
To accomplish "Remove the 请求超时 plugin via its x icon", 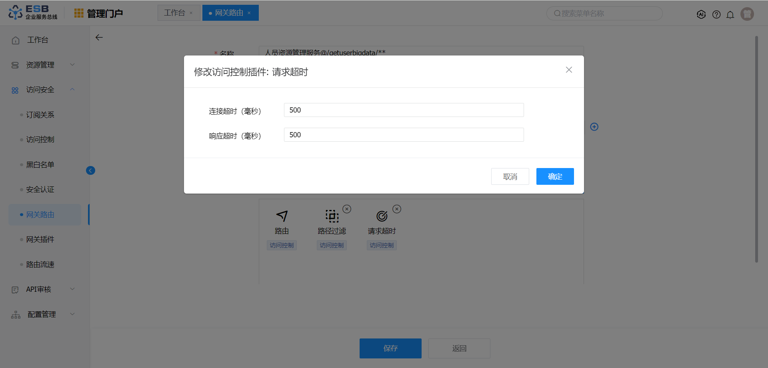I will click(x=397, y=209).
